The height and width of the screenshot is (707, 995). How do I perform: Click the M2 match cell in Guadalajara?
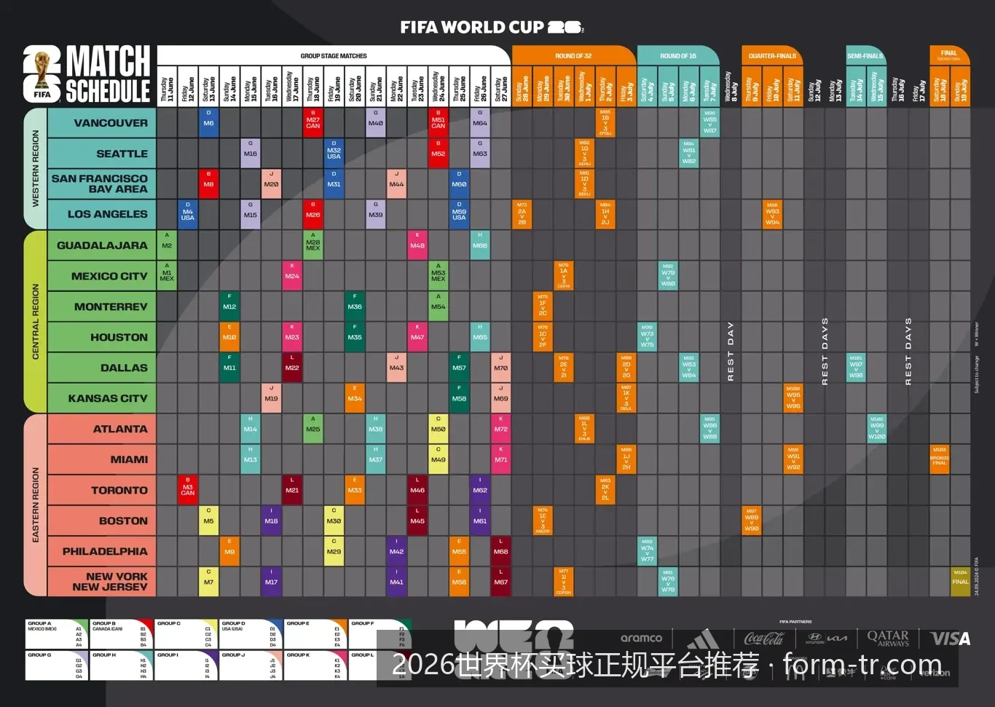[x=167, y=245]
